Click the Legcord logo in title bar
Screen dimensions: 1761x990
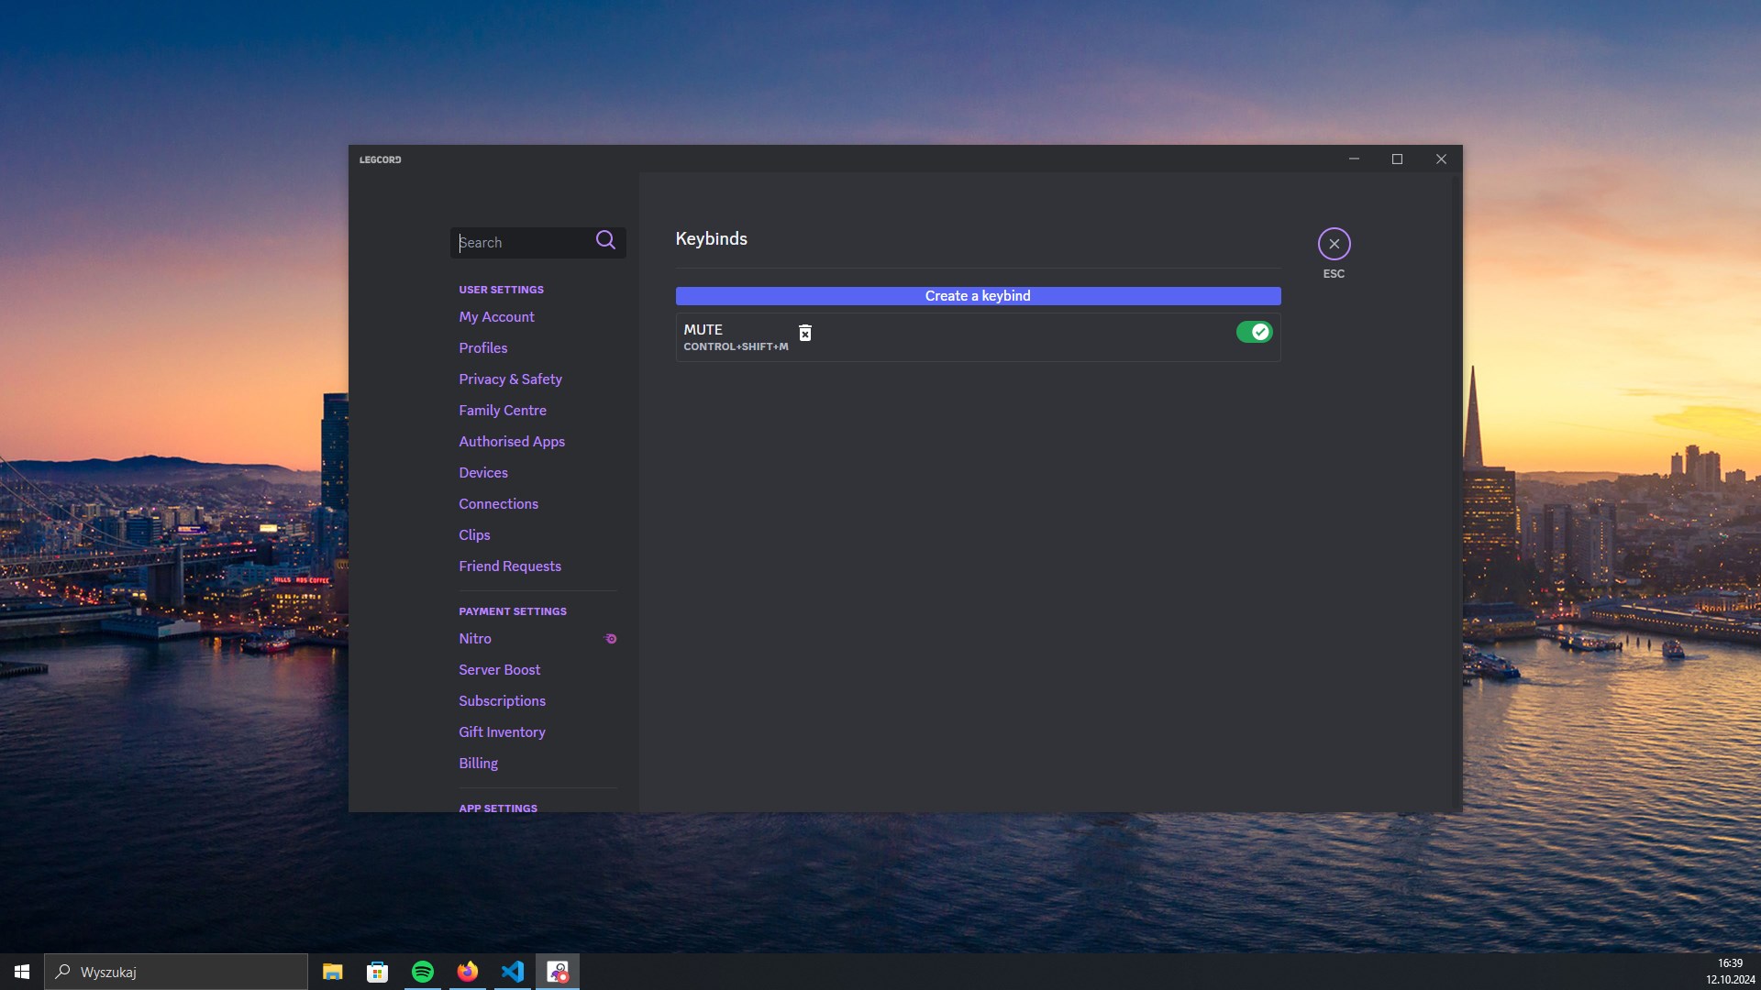[382, 159]
